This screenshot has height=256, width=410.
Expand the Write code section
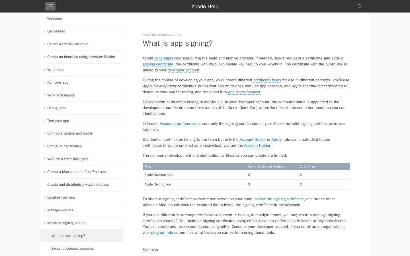(x=44, y=70)
